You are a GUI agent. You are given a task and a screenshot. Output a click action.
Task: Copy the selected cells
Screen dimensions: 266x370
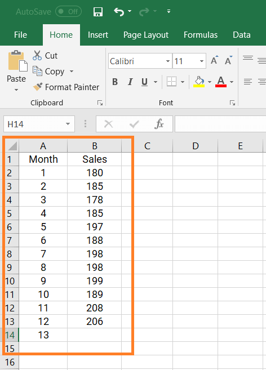coord(48,72)
